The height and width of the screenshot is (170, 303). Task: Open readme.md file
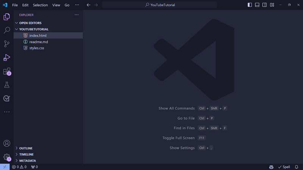(x=48, y=42)
